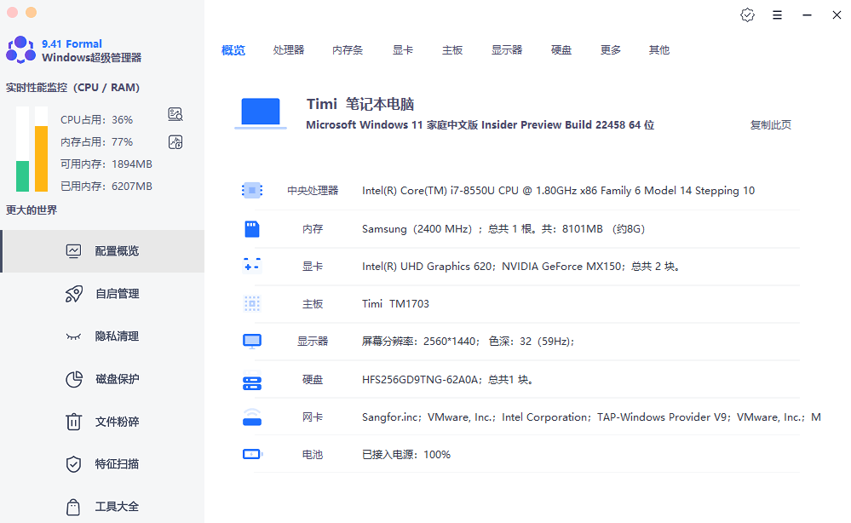
Task: Click the 磁盘保护 pie chart icon
Action: (74, 379)
